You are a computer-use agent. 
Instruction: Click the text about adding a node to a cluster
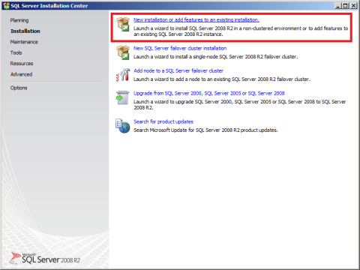coord(222,79)
